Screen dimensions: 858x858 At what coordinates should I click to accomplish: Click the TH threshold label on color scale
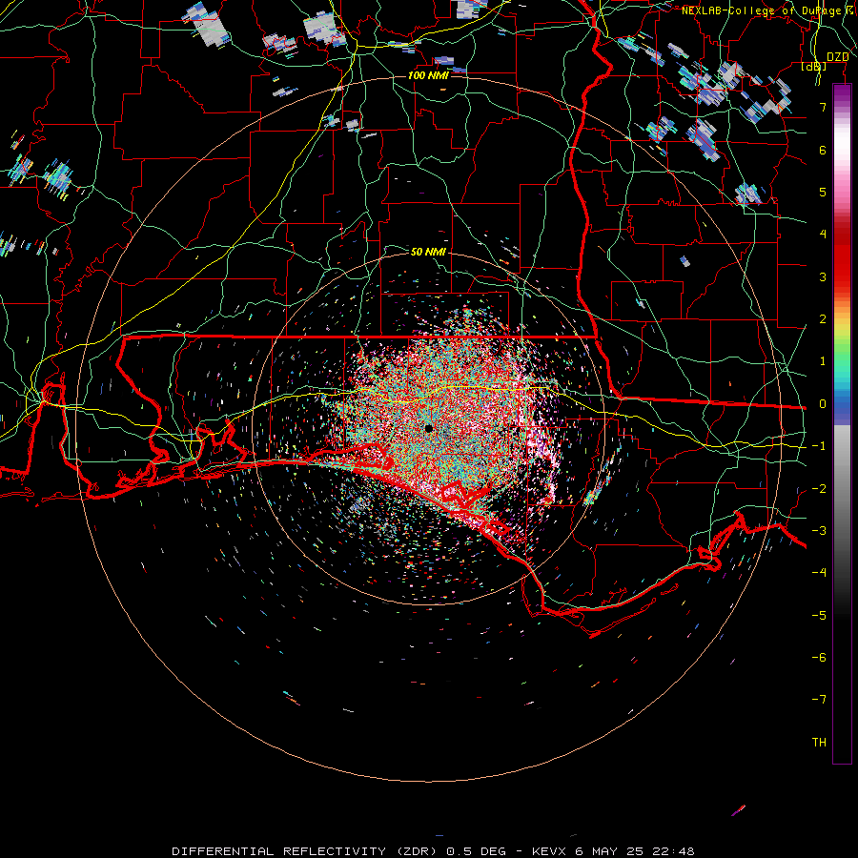tap(819, 743)
